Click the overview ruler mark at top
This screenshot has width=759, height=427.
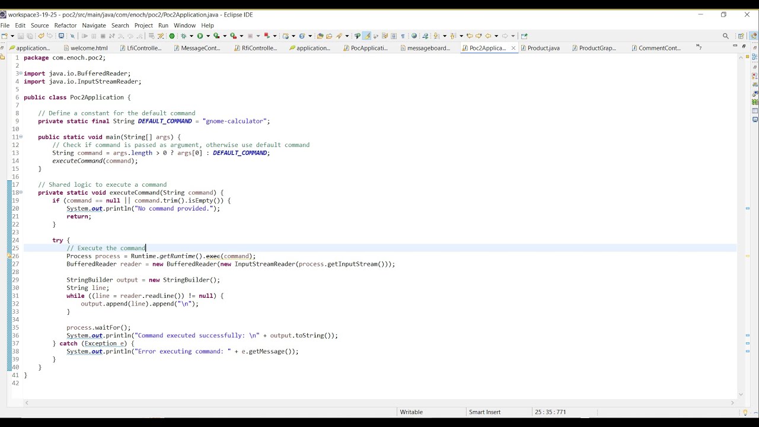[x=748, y=57]
